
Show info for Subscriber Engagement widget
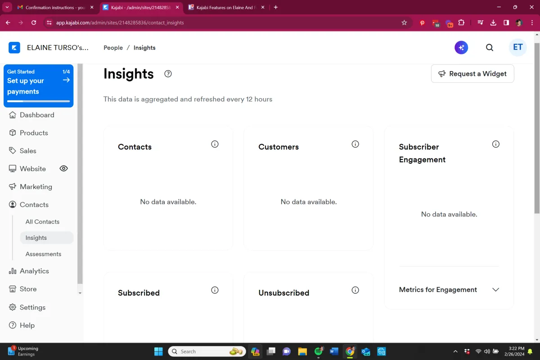(x=496, y=144)
